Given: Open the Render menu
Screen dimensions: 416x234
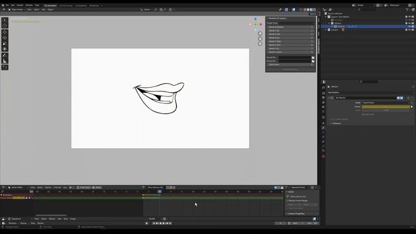Looking at the screenshot, I should 20,5.
